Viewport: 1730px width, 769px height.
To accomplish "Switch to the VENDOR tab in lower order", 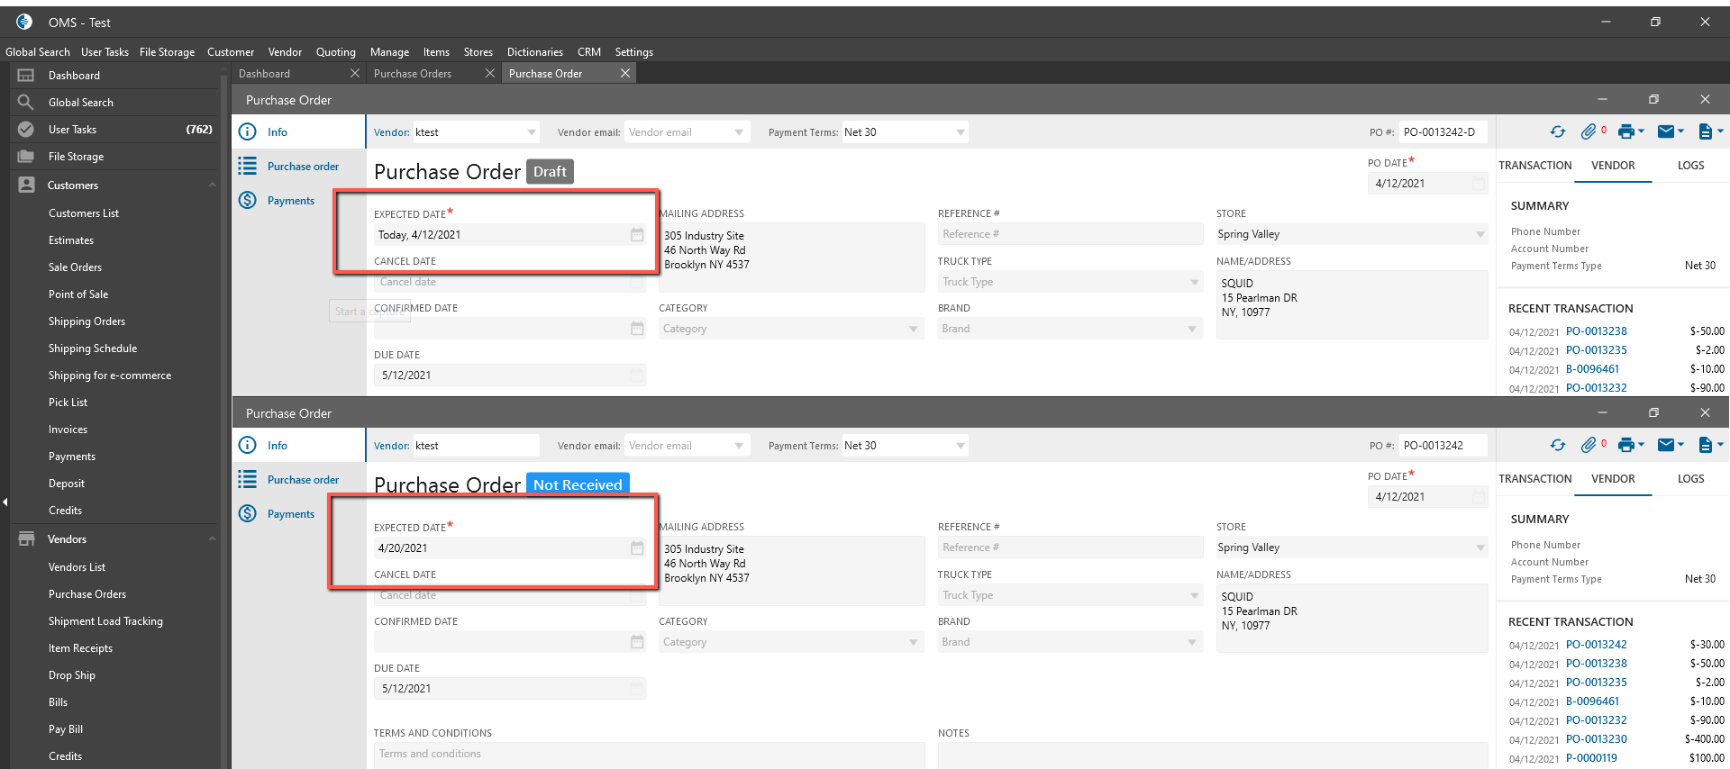I will pos(1613,479).
